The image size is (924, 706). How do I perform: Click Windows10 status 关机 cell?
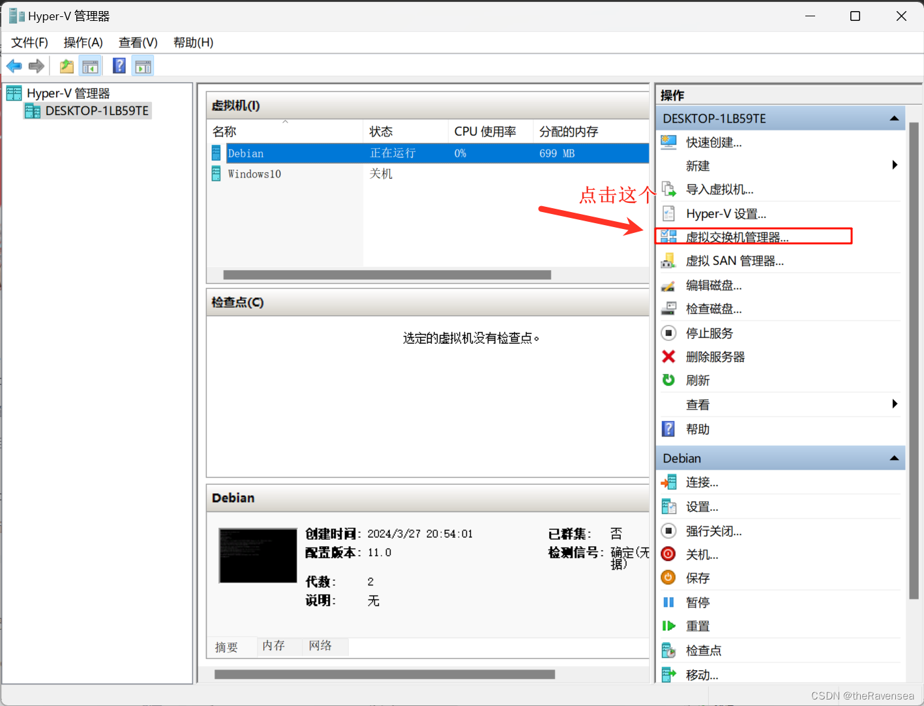coord(381,174)
